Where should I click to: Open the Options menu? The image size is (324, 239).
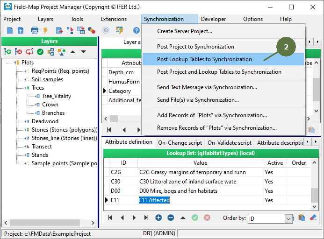click(x=253, y=19)
